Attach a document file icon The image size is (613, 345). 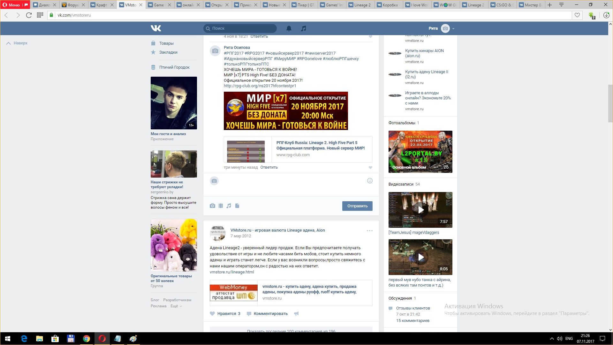(237, 206)
